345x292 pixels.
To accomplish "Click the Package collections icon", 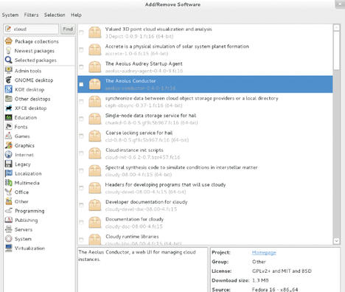I will point(9,41).
